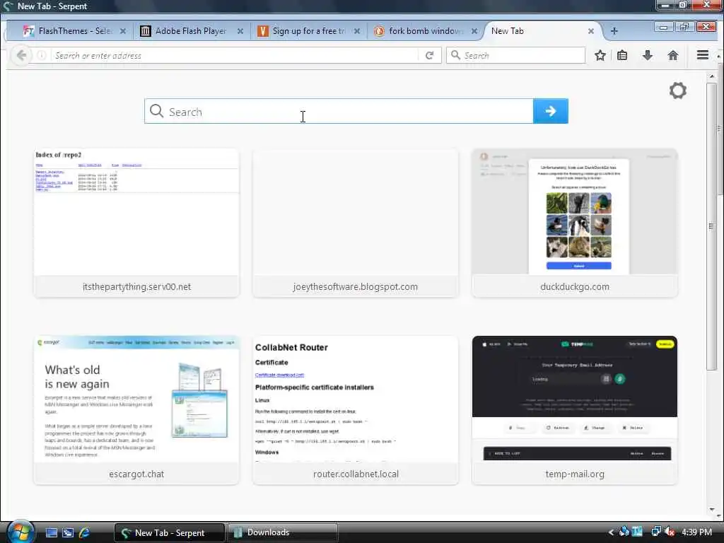Screen dimensions: 724x543
Task: Go back with the back arrow button
Action: pyautogui.click(x=21, y=55)
